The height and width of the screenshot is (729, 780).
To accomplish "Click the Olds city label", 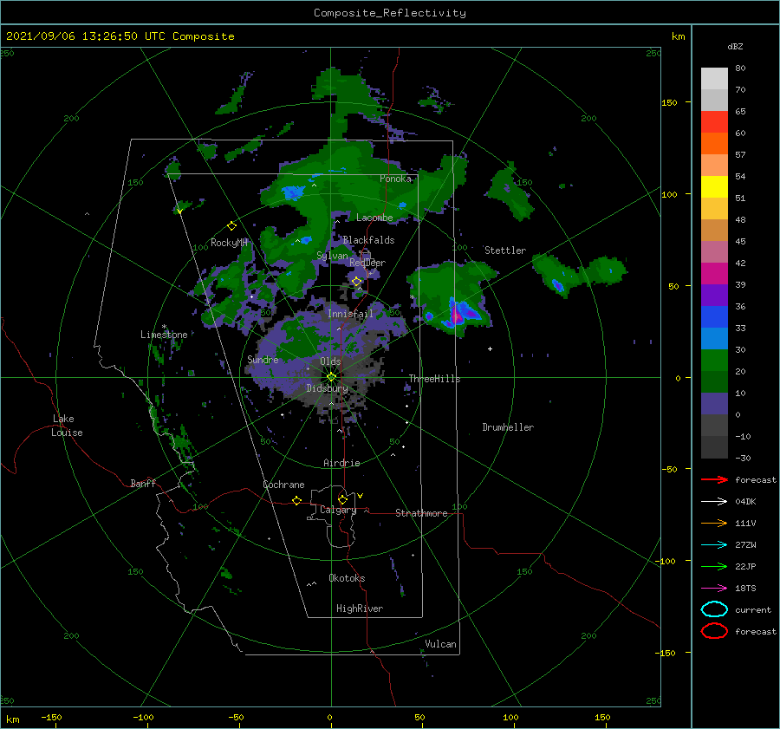I will pos(330,361).
